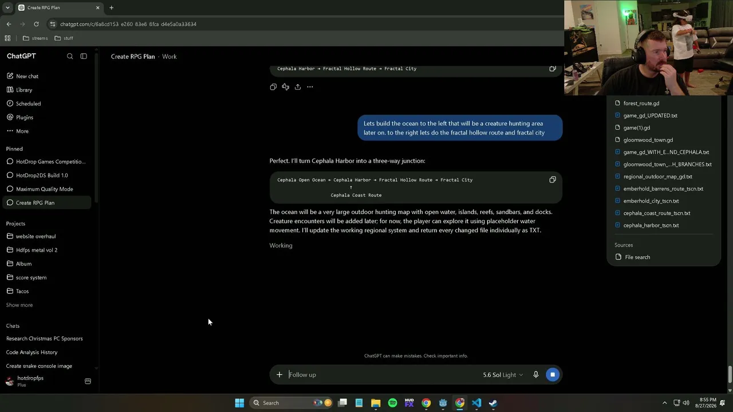Show hidden system tray icons
The width and height of the screenshot is (733, 412).
664,403
